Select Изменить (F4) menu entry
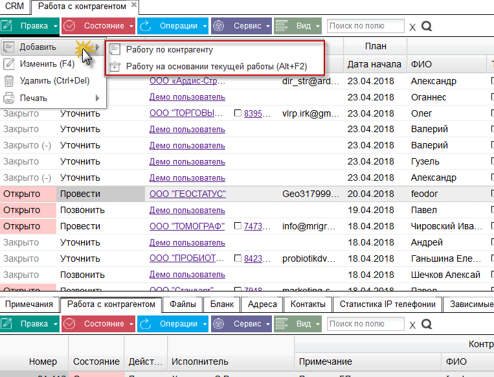Image resolution: width=494 pixels, height=377 pixels. (x=47, y=64)
